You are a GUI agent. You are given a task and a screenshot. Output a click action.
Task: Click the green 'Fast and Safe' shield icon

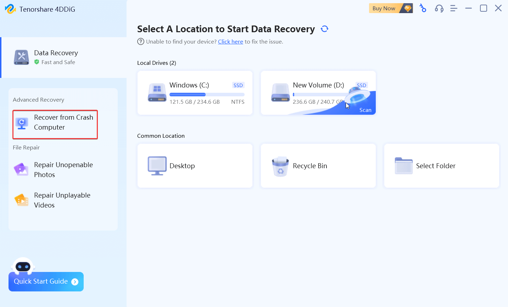coord(37,62)
